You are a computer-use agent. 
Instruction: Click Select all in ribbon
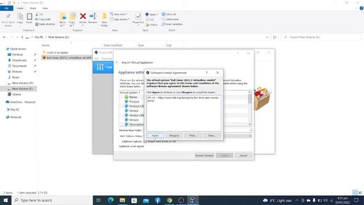169,14
